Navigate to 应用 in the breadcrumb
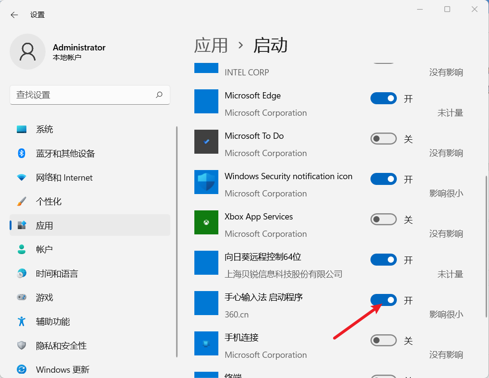The height and width of the screenshot is (378, 489). pos(211,46)
